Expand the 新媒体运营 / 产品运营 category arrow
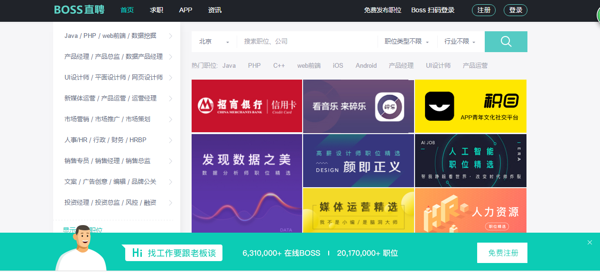 (x=170, y=99)
